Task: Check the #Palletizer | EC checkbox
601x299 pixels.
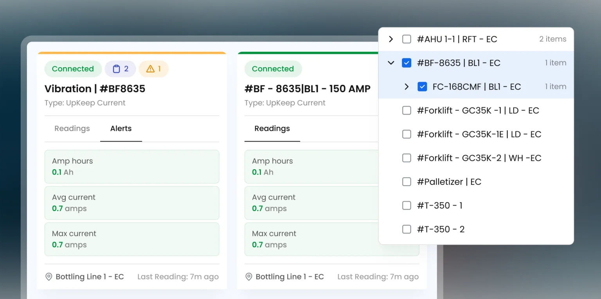Action: click(407, 182)
